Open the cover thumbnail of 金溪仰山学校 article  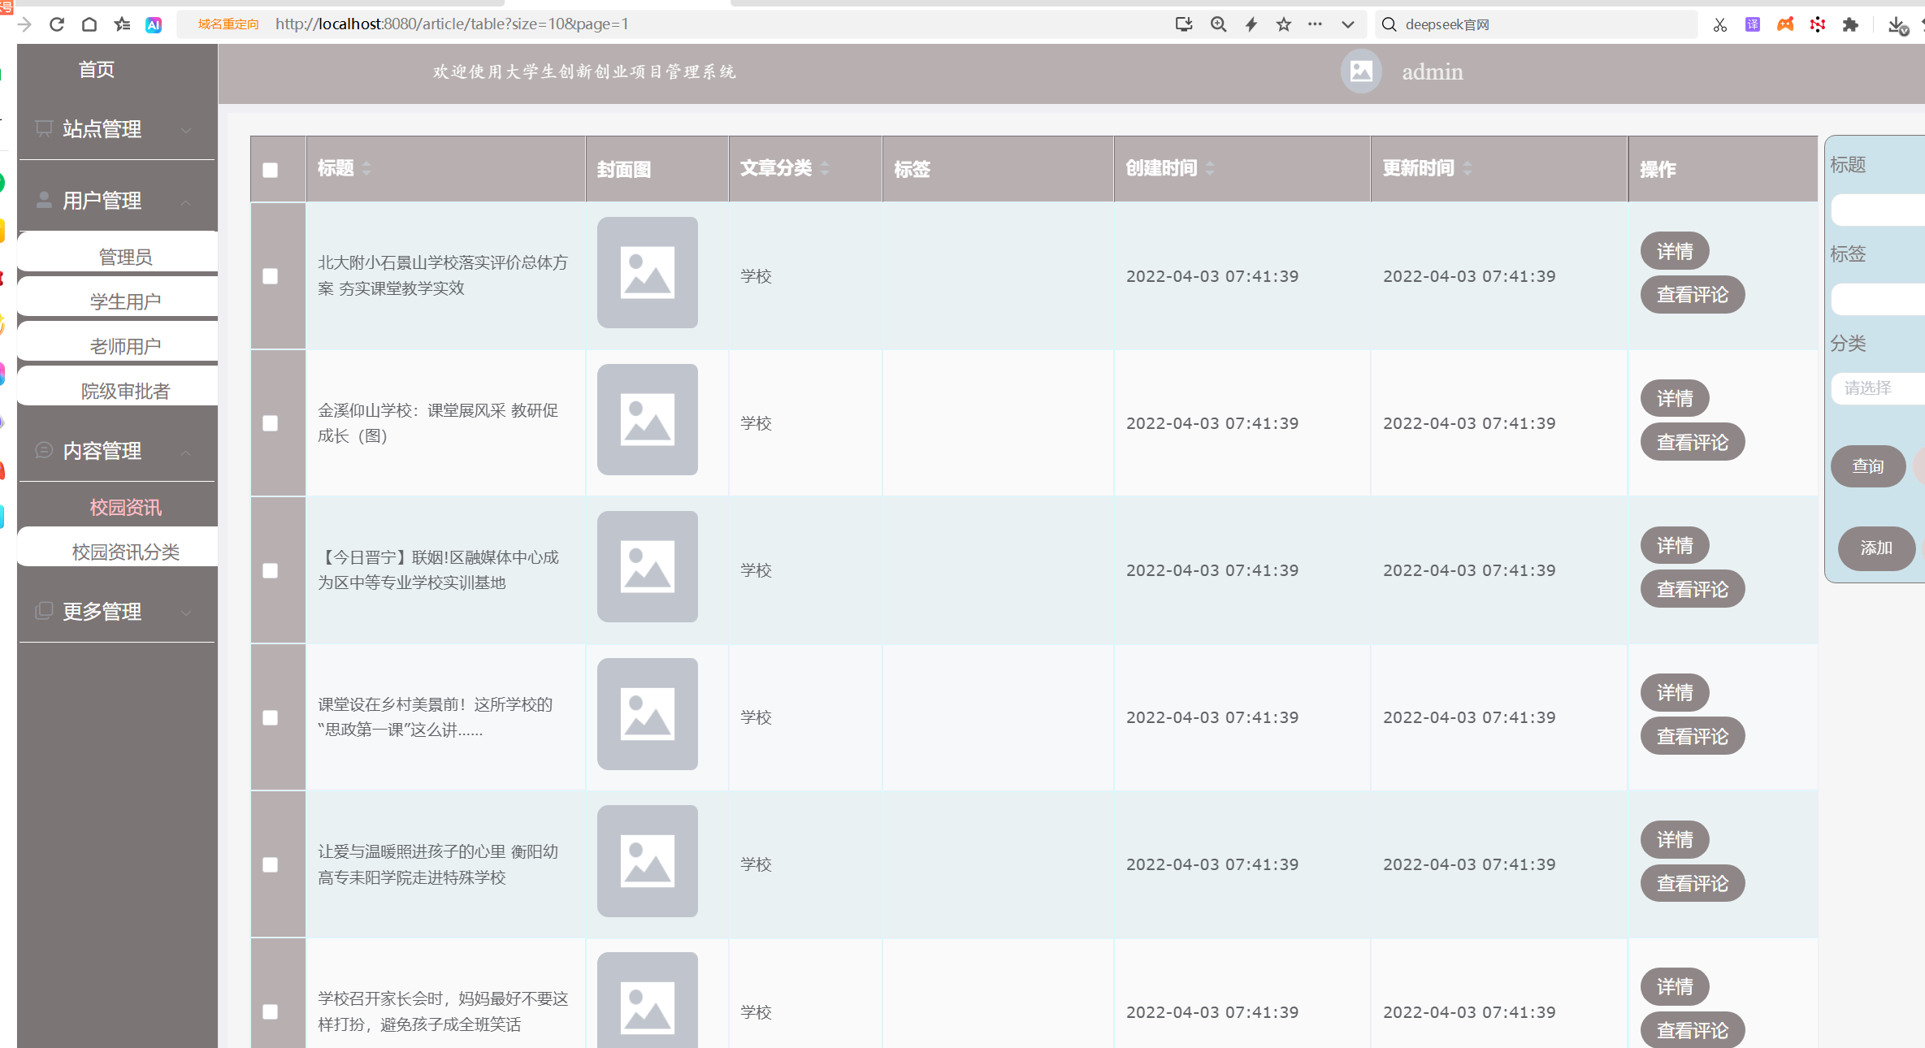pyautogui.click(x=647, y=419)
